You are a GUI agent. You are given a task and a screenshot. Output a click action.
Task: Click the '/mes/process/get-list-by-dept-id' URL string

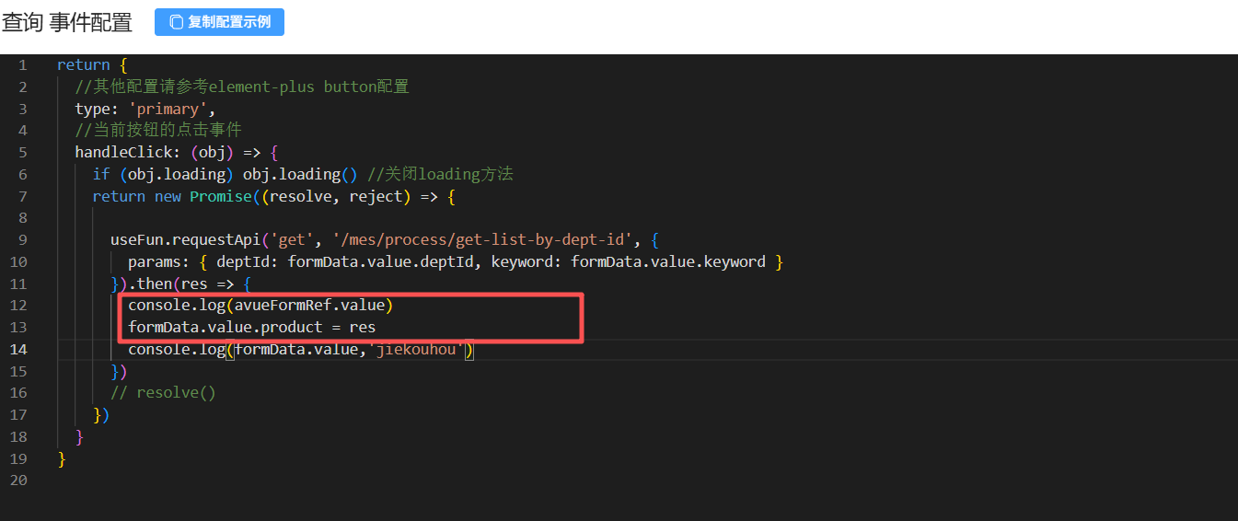click(486, 240)
